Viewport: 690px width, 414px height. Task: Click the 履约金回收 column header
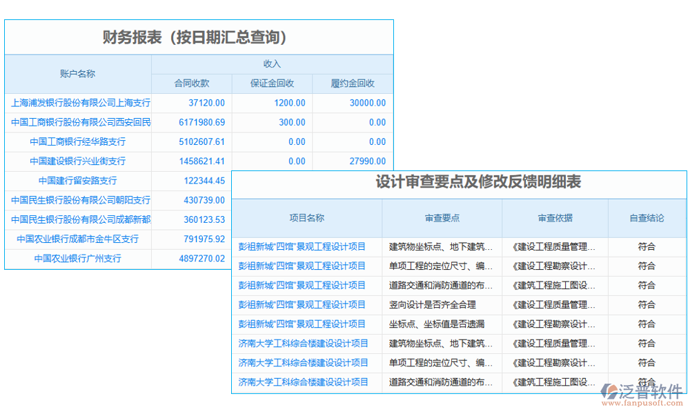tap(353, 83)
